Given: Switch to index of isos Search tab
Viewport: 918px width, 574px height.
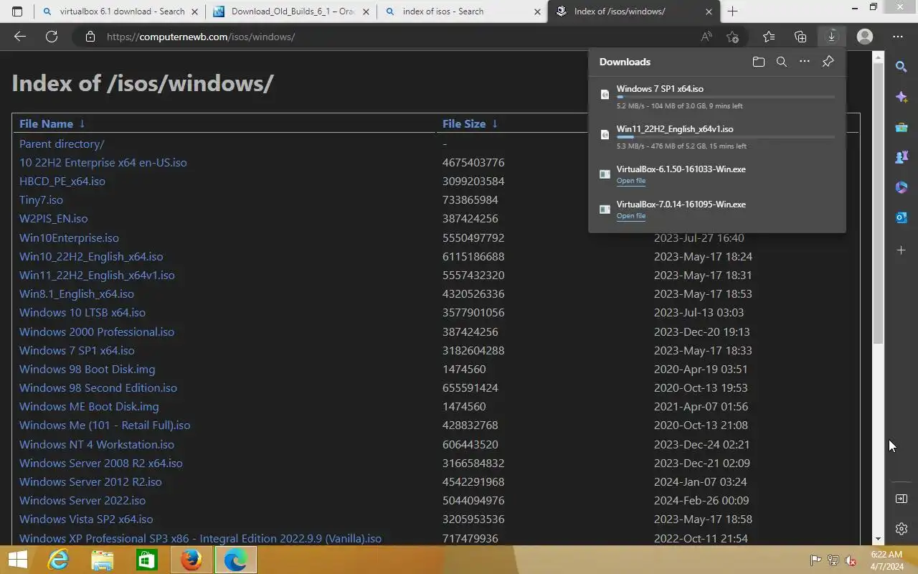Looking at the screenshot, I should click(x=463, y=11).
